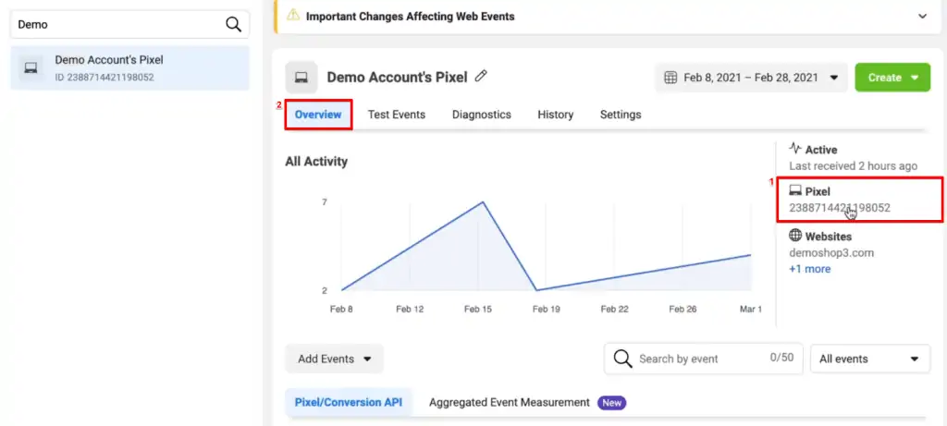Image resolution: width=947 pixels, height=426 pixels.
Task: Switch to the Overview tab
Action: pos(318,115)
